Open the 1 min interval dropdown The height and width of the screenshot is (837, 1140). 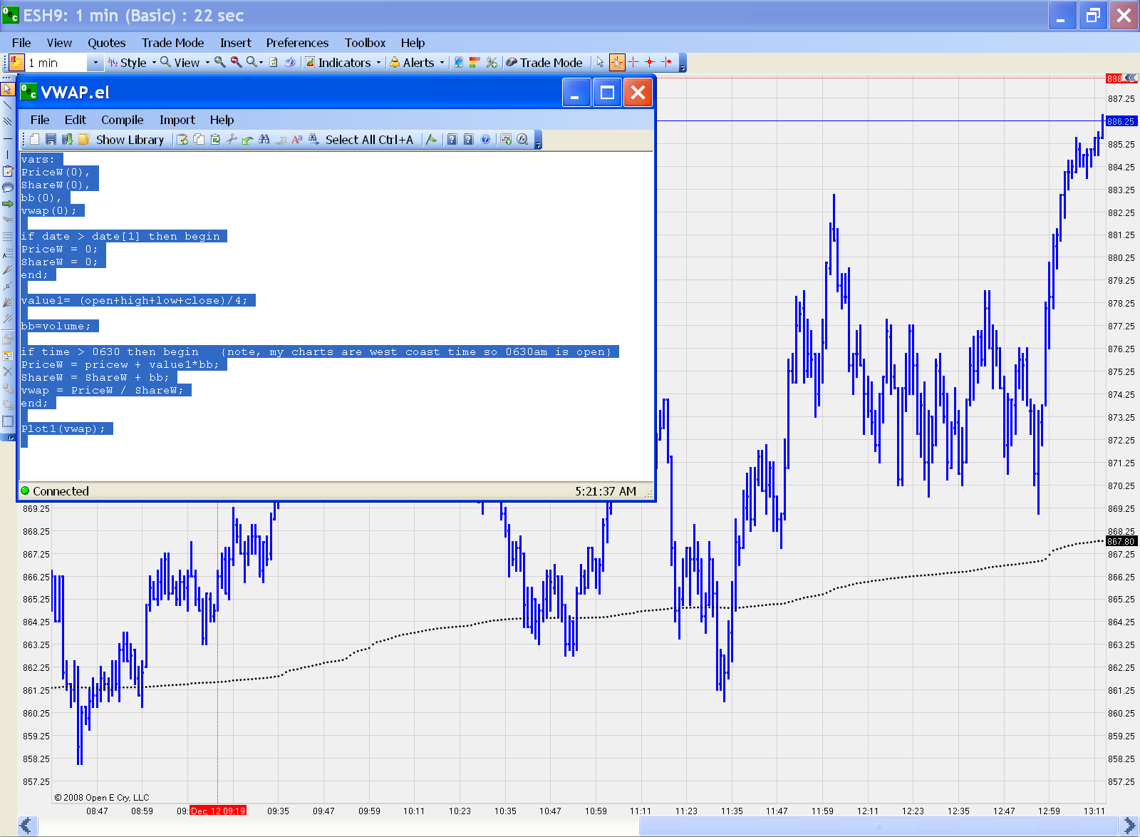95,63
